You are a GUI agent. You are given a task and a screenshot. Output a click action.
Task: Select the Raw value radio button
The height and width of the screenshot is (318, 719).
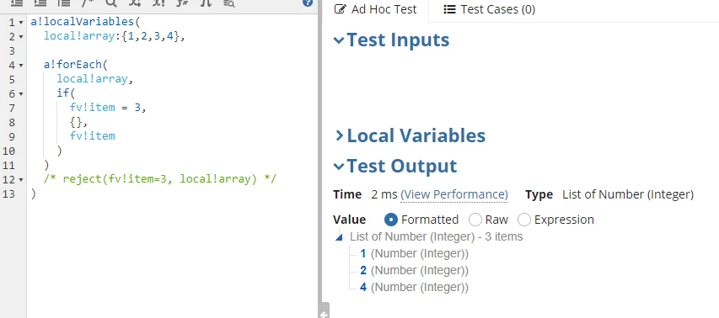coord(475,220)
